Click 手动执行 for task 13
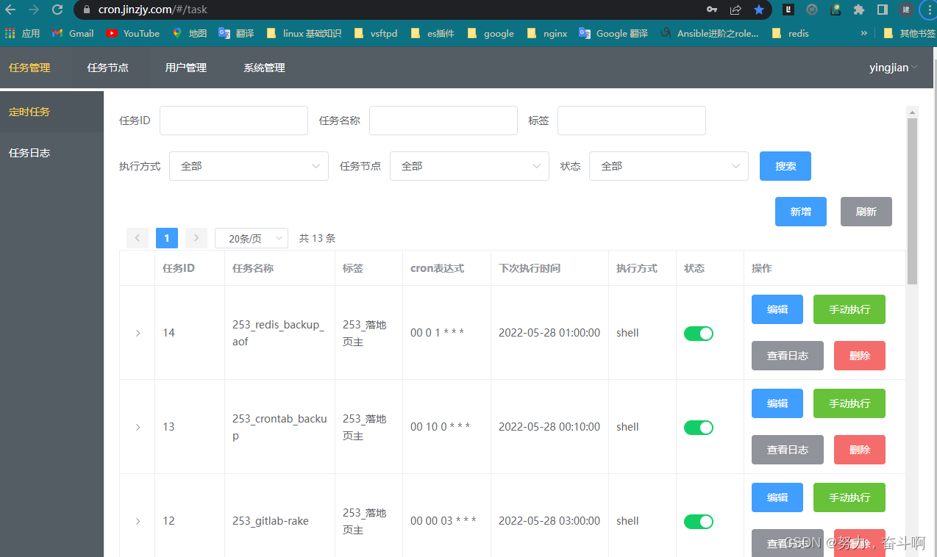937x557 pixels. (x=849, y=403)
